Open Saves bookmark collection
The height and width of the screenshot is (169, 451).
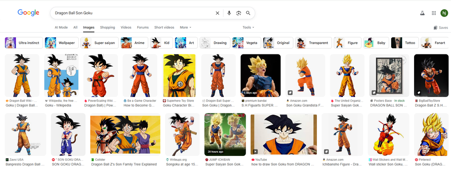pyautogui.click(x=441, y=28)
